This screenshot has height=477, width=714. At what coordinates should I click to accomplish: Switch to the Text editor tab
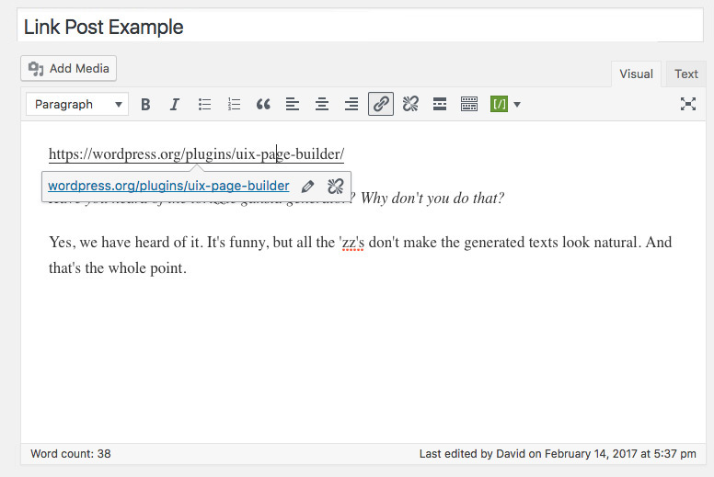click(685, 74)
